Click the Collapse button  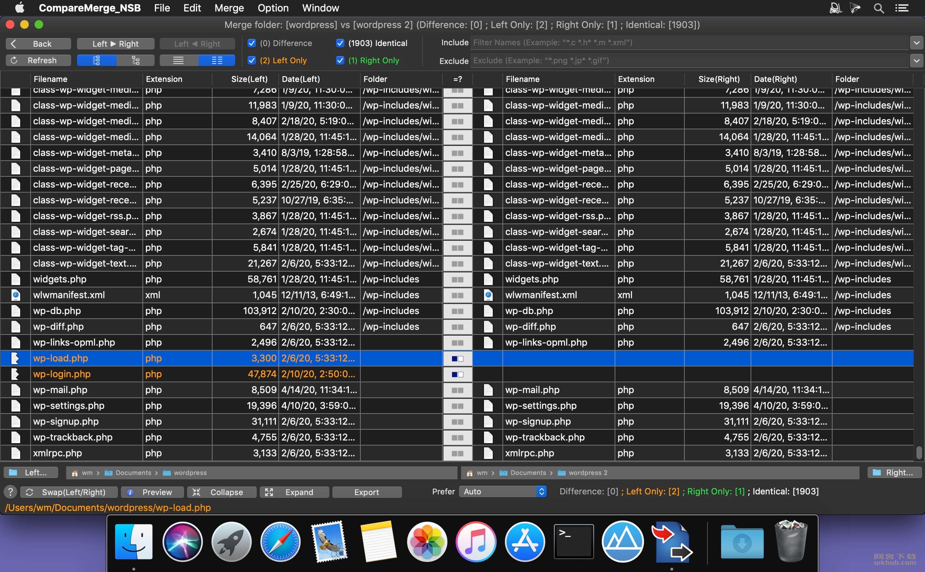pyautogui.click(x=222, y=492)
